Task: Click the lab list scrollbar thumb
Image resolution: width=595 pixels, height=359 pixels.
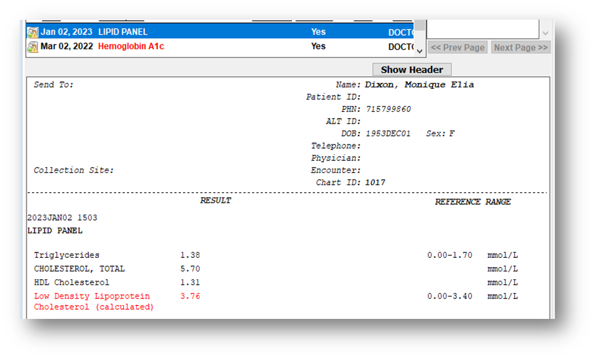Action: tap(419, 25)
